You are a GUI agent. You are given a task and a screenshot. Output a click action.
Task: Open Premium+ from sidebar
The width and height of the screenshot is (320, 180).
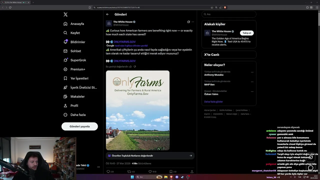coord(74,69)
